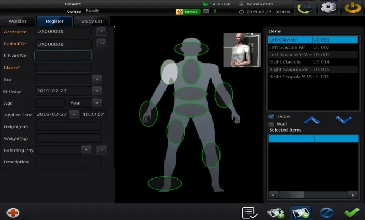Click the blue cancel circle icon
This screenshot has width=365, height=220.
(x=327, y=212)
